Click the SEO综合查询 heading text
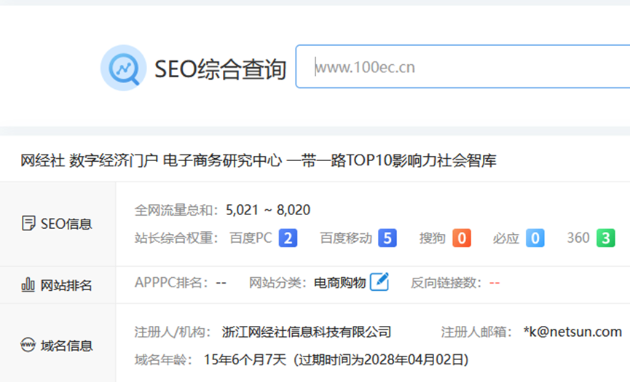Viewport: 630px width, 382px height. pos(220,69)
